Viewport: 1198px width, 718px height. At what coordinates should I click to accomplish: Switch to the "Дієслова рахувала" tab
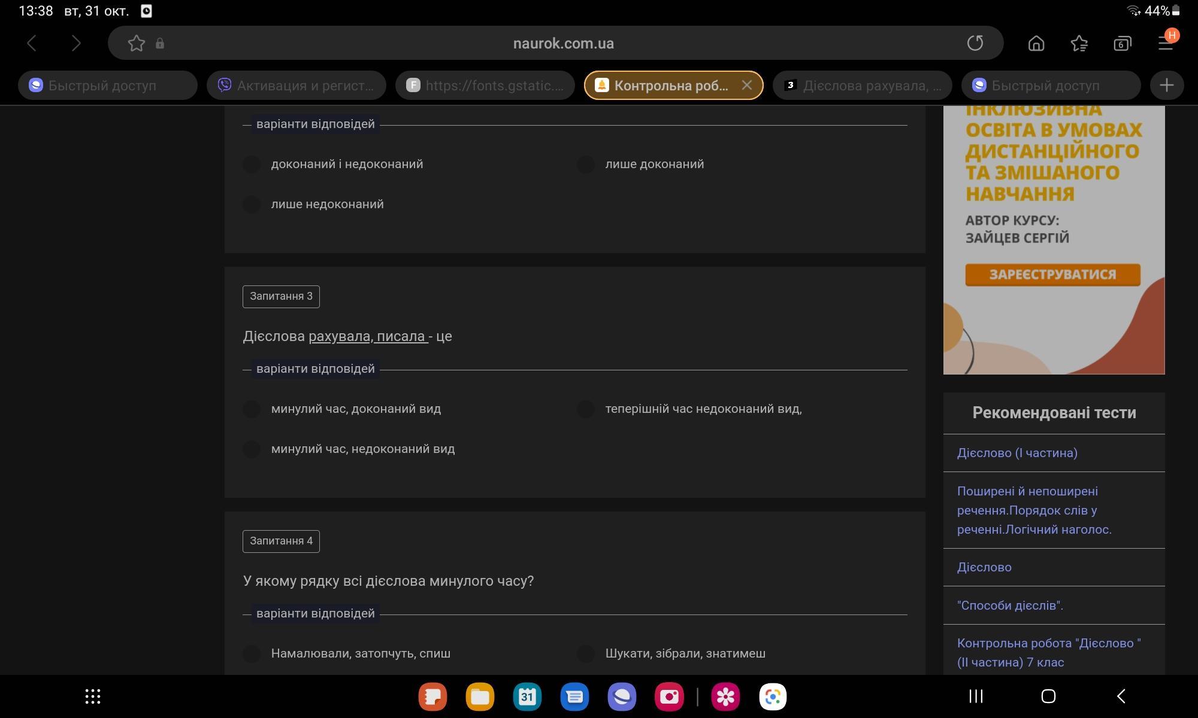(x=862, y=86)
